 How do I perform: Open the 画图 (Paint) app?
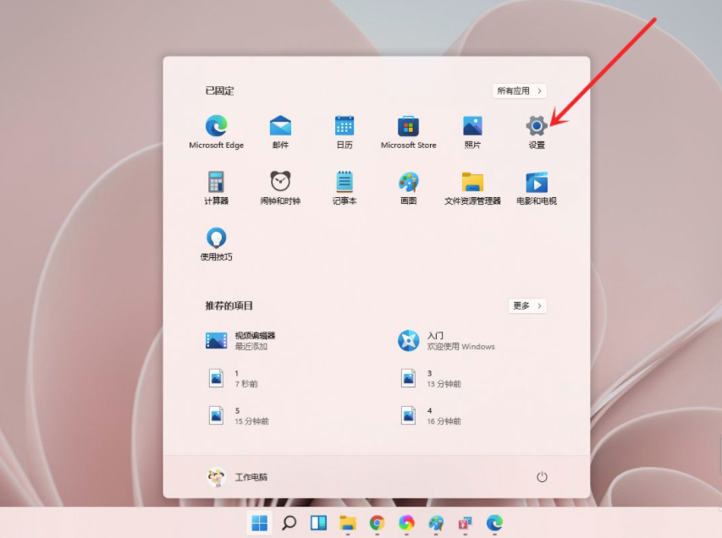[408, 184]
